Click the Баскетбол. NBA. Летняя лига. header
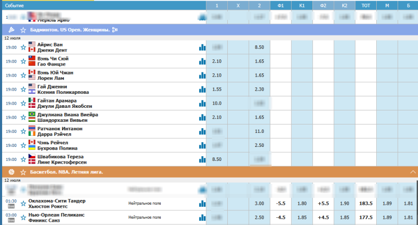This screenshot has height=225, width=418. point(69,172)
